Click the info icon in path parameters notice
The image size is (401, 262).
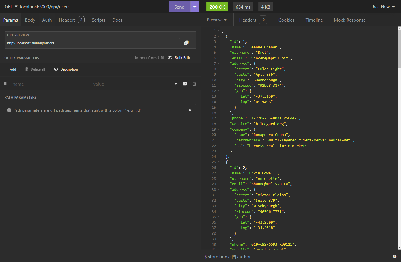point(9,110)
